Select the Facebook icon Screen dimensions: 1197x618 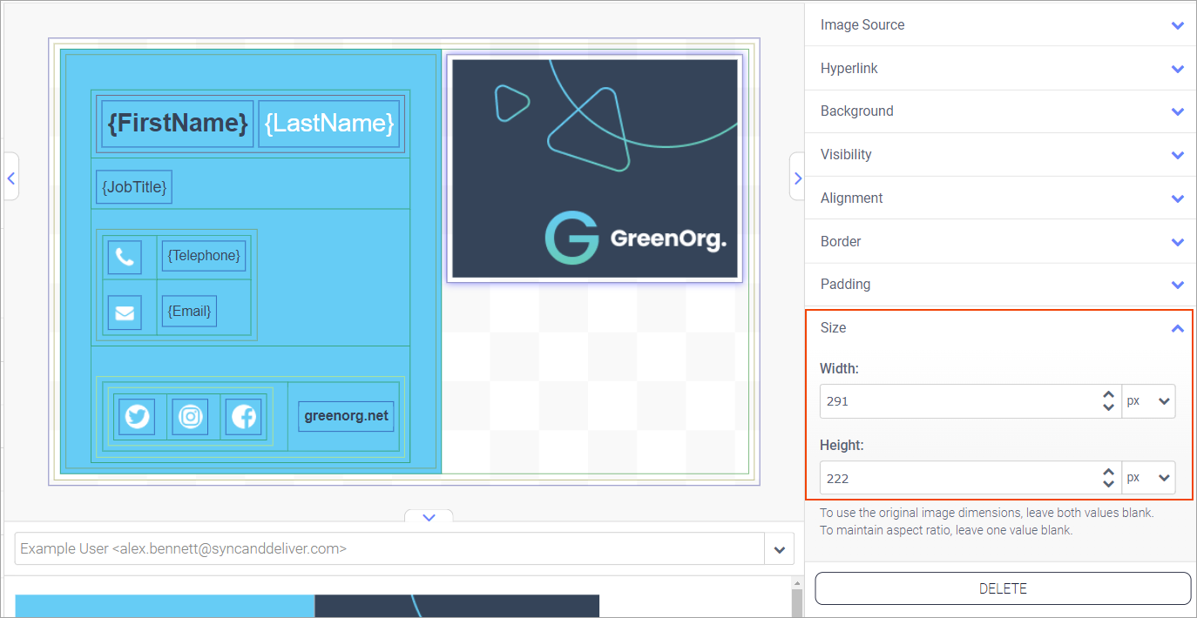(243, 417)
